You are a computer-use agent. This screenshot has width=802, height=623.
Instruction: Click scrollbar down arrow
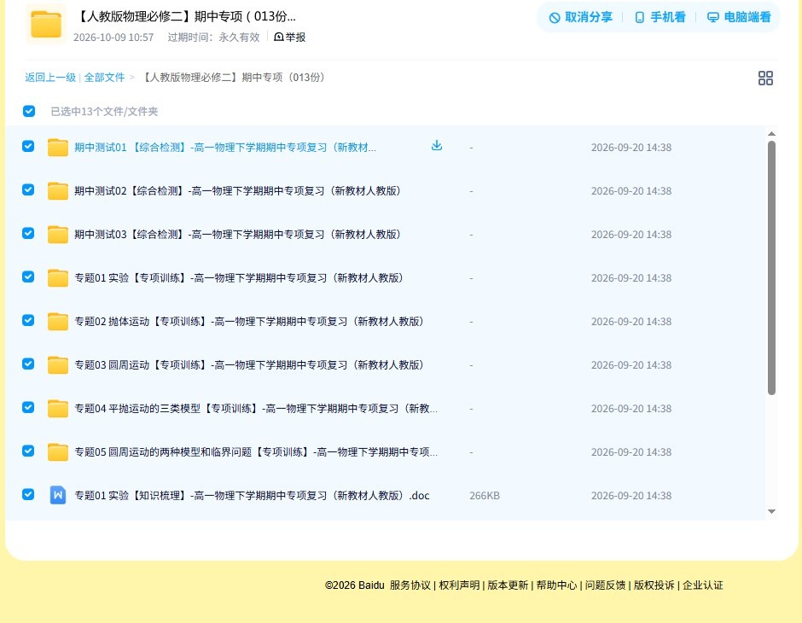771,511
